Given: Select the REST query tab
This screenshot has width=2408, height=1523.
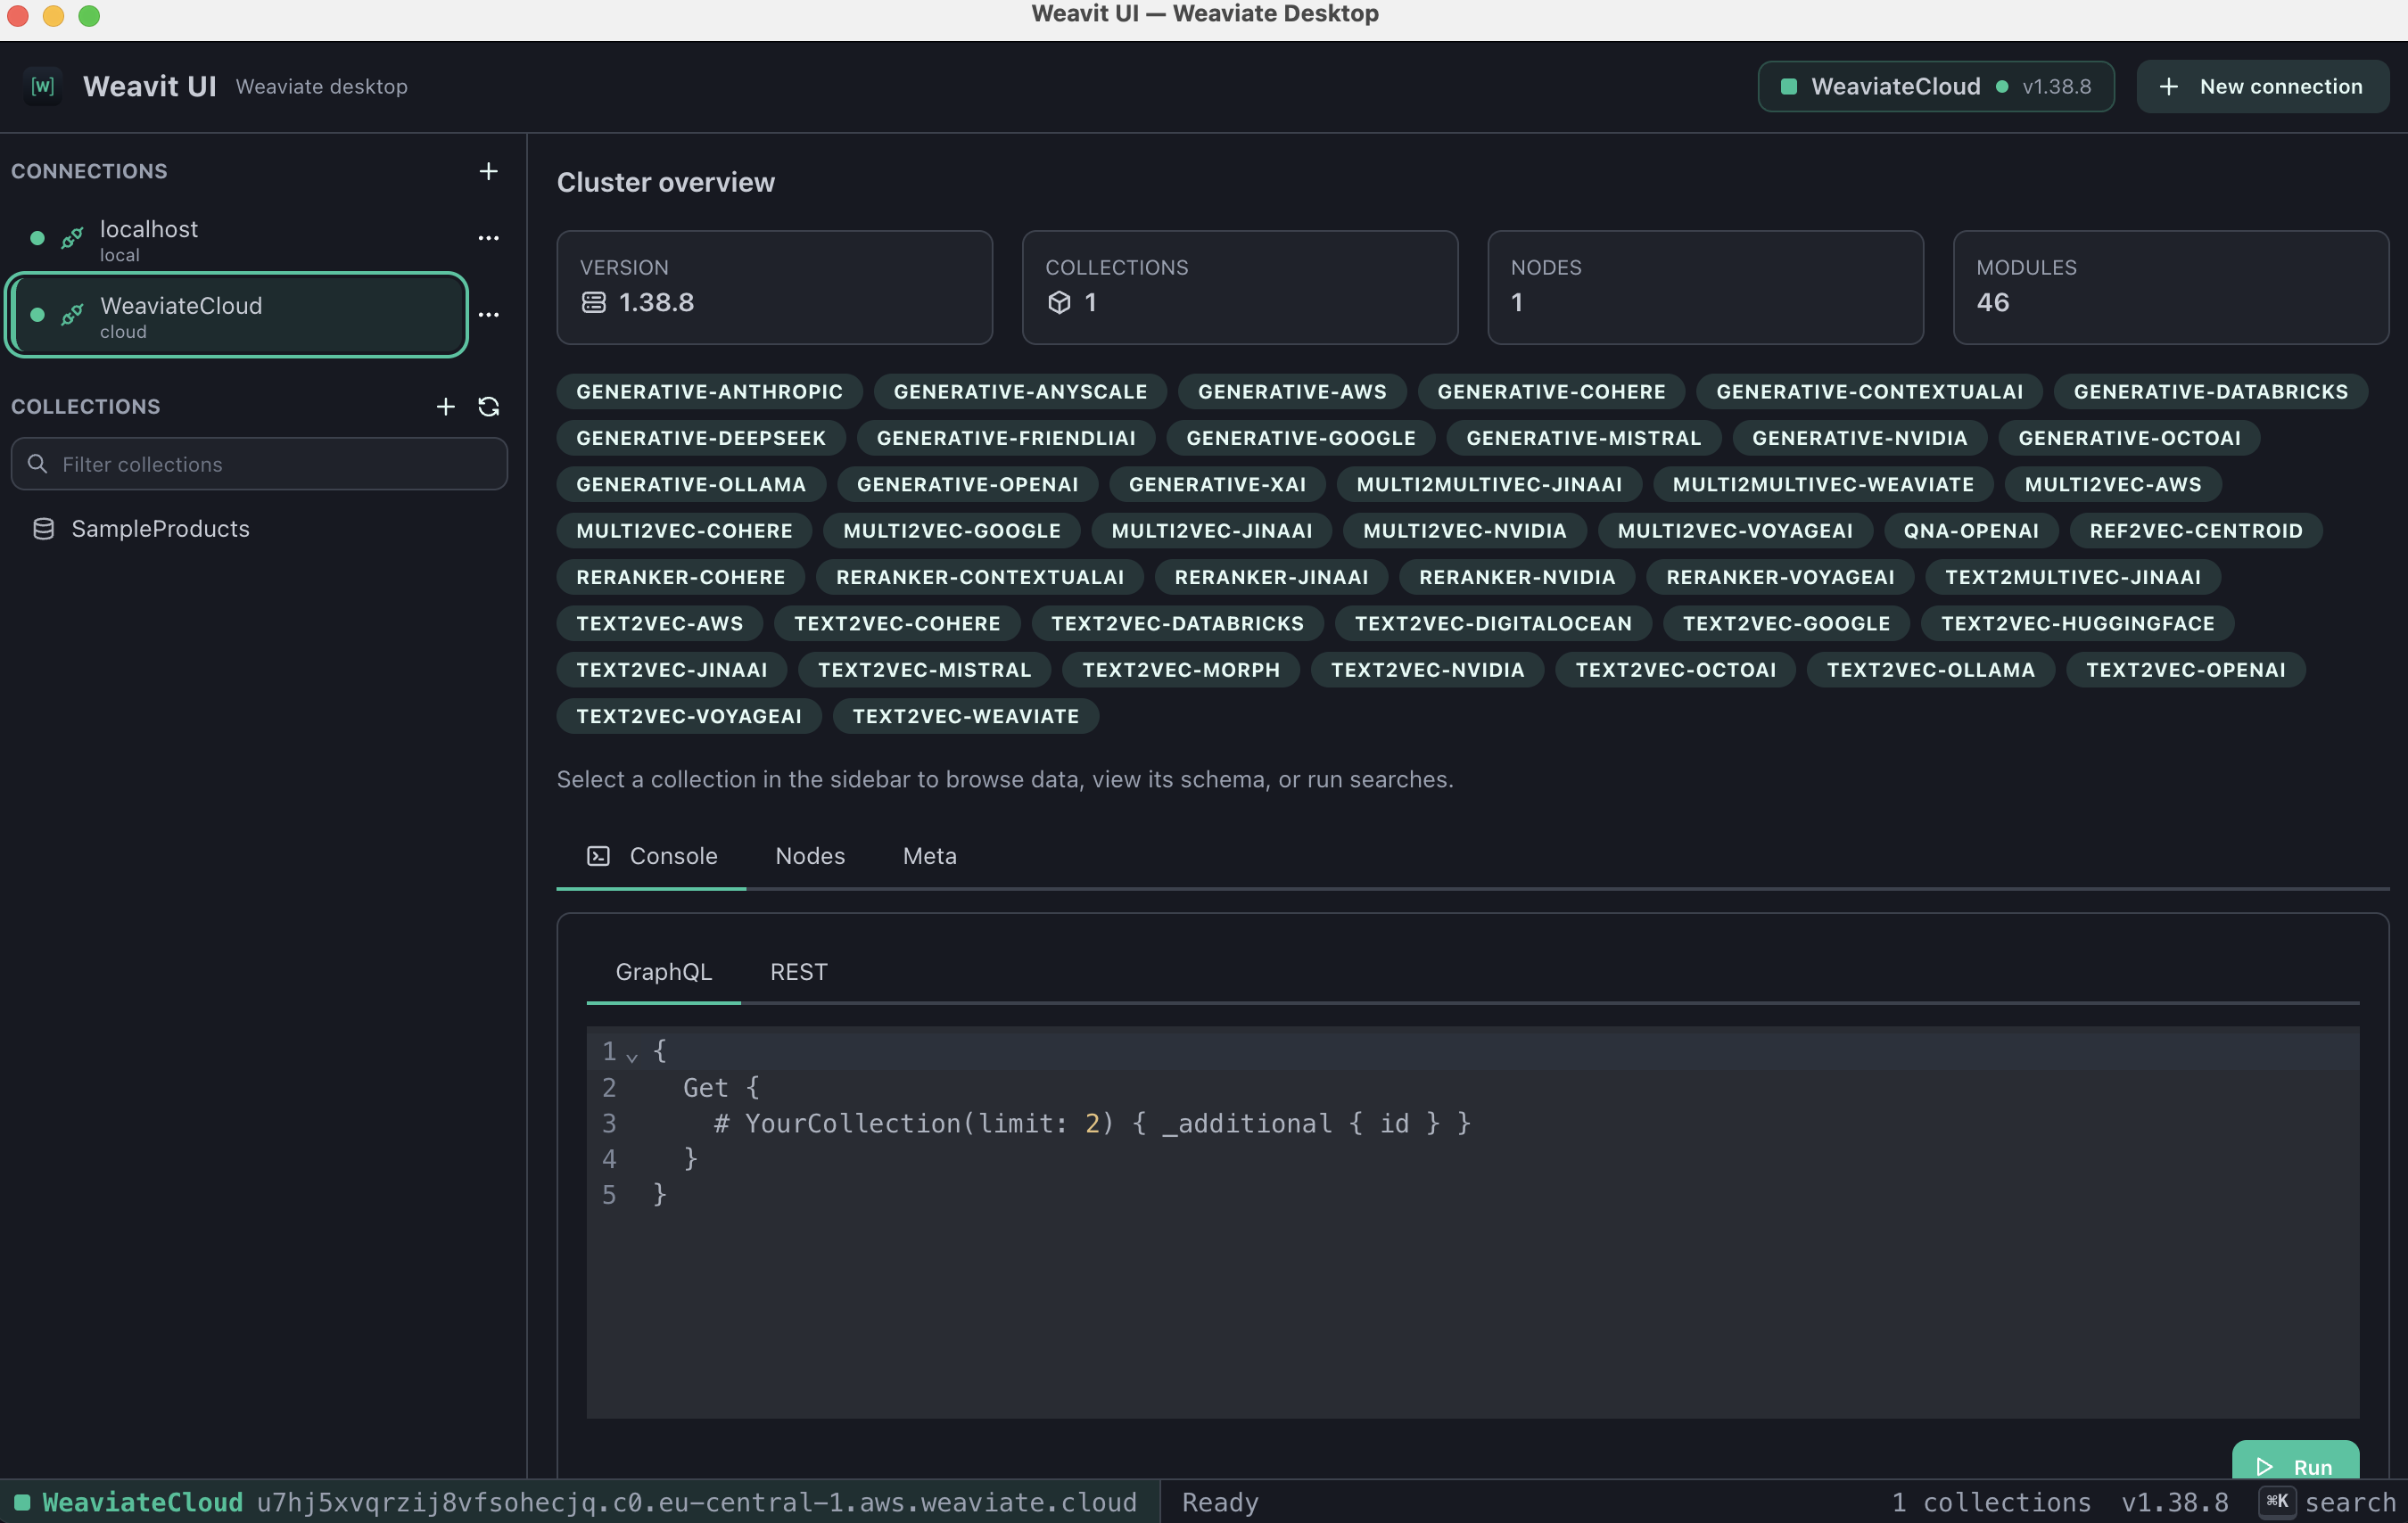Looking at the screenshot, I should [798, 971].
